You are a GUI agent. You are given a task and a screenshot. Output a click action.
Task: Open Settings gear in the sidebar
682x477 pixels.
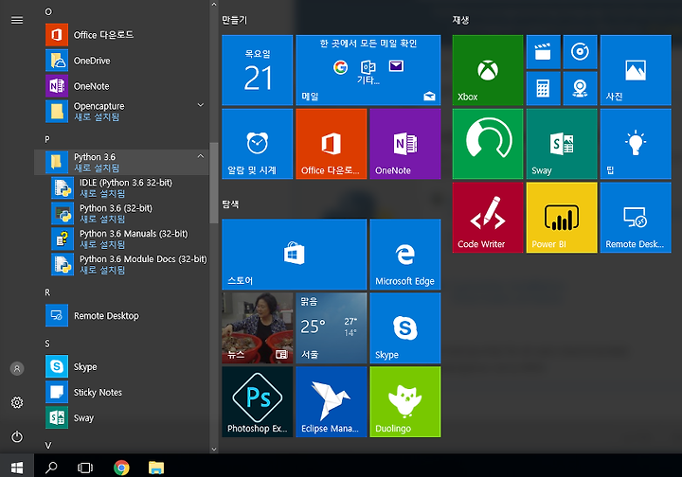point(17,403)
